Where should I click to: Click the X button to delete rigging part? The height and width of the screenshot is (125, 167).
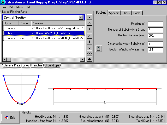[x=90, y=23]
